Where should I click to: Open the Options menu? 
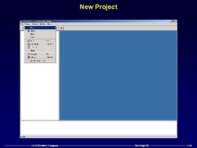[35, 24]
